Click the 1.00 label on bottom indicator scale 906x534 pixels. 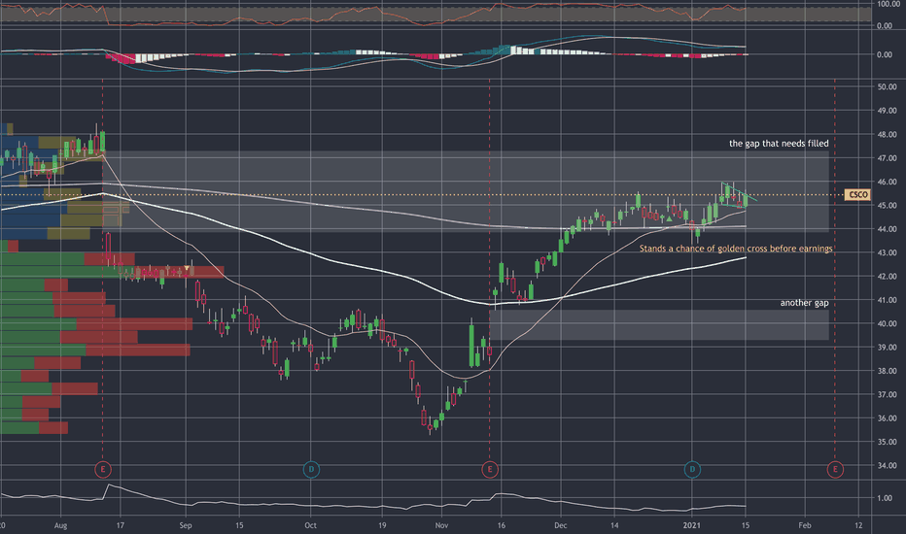(885, 498)
